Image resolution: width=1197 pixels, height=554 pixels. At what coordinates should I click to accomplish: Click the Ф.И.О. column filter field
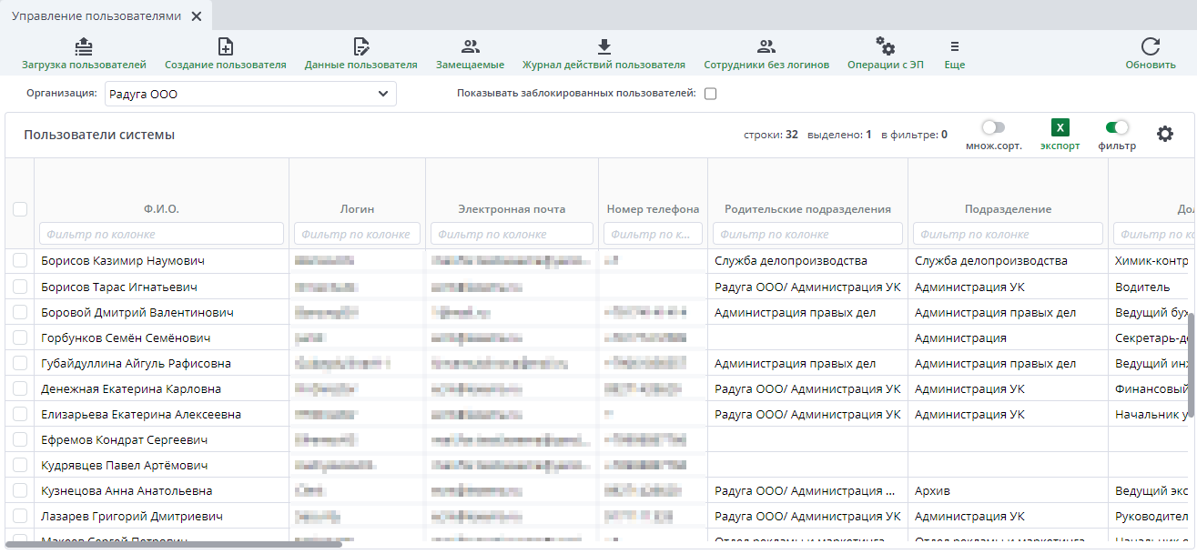pos(161,234)
